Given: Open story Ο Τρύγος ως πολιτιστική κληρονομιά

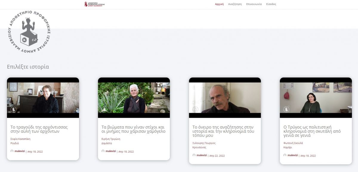Looking at the screenshot, I should [x=312, y=131].
